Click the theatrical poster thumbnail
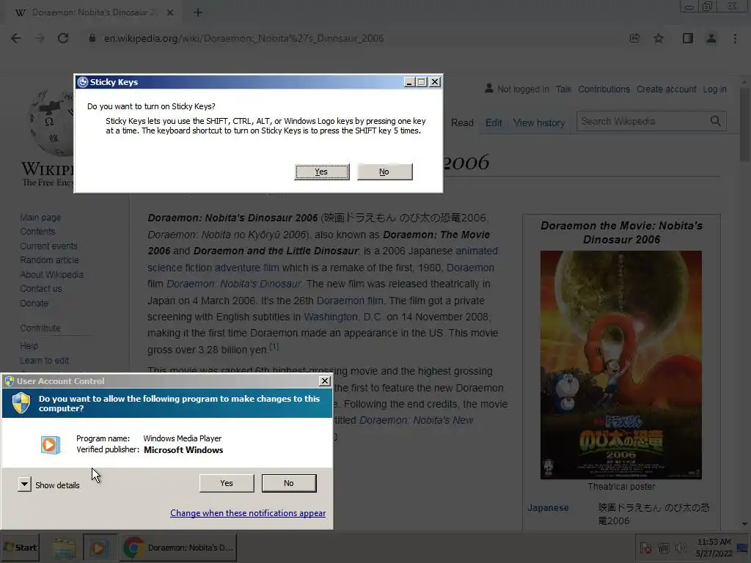This screenshot has height=563, width=751. click(x=620, y=365)
